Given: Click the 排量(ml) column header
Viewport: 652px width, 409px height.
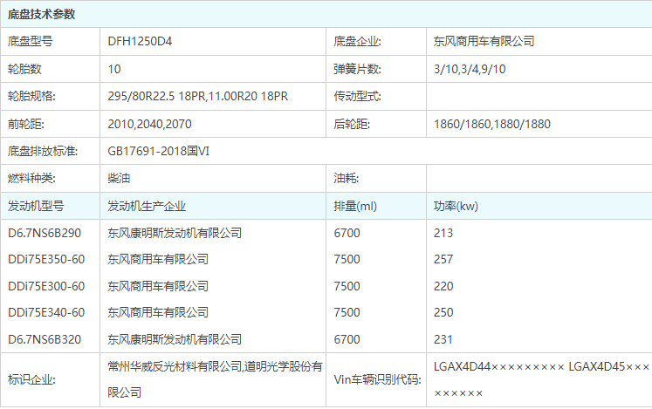Looking at the screenshot, I should click(x=355, y=206).
